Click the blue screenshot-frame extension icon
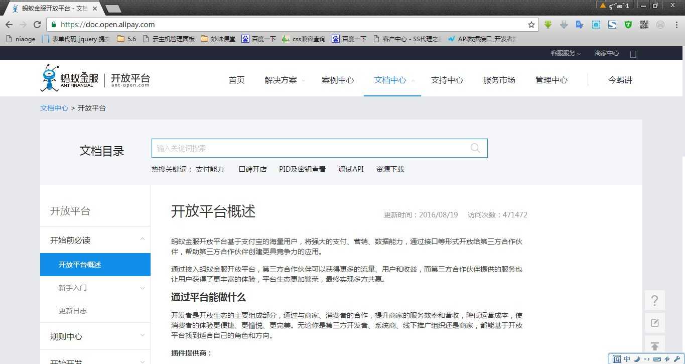 pos(596,25)
